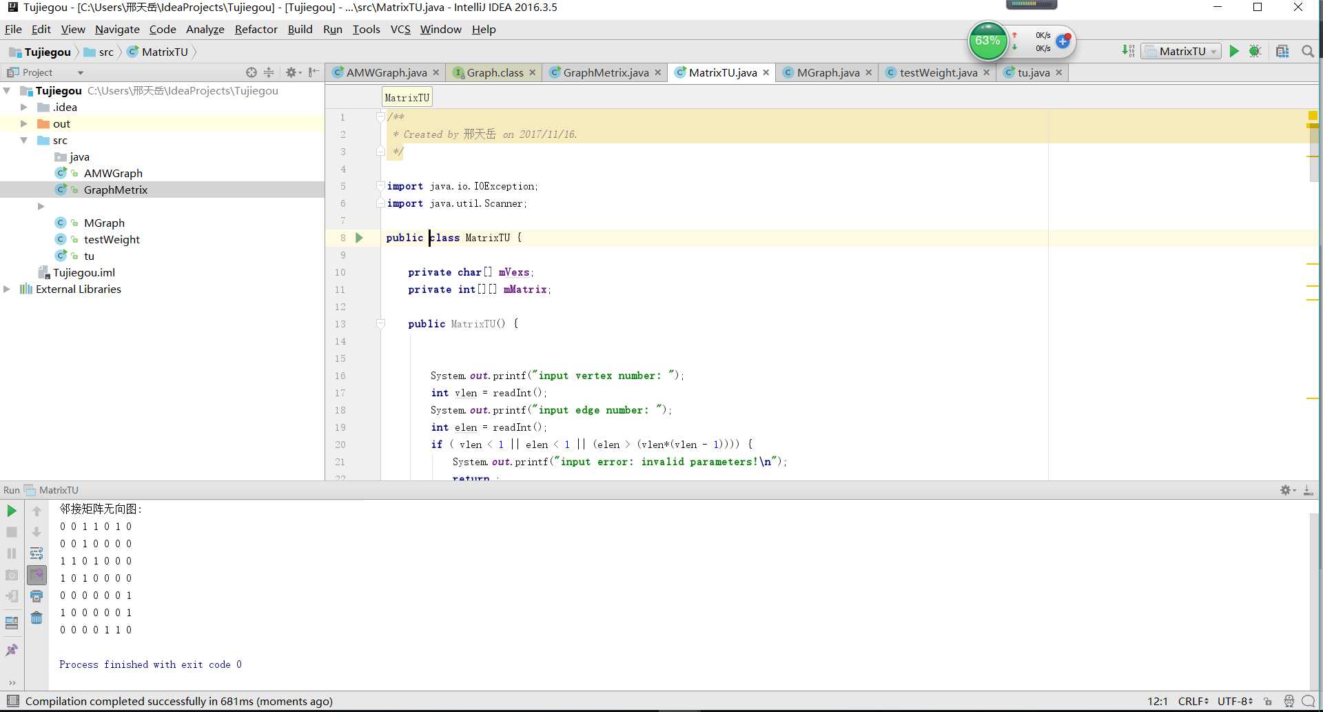Open the Refactor menu
The width and height of the screenshot is (1323, 712).
click(256, 29)
